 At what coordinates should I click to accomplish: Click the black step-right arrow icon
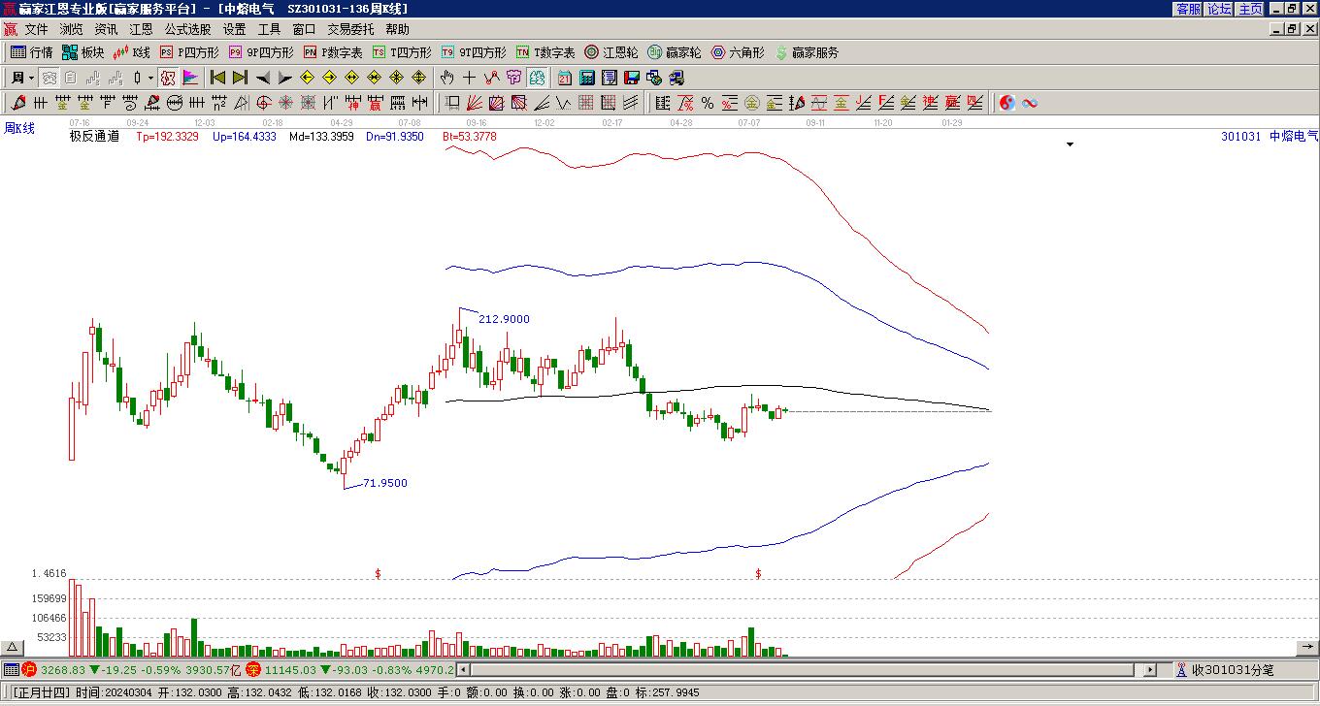click(284, 78)
